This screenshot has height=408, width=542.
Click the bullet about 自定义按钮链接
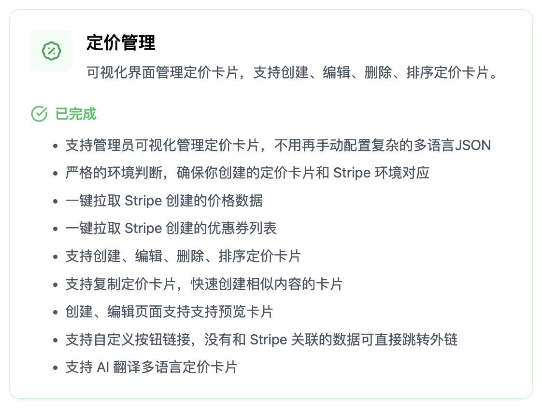(262, 340)
